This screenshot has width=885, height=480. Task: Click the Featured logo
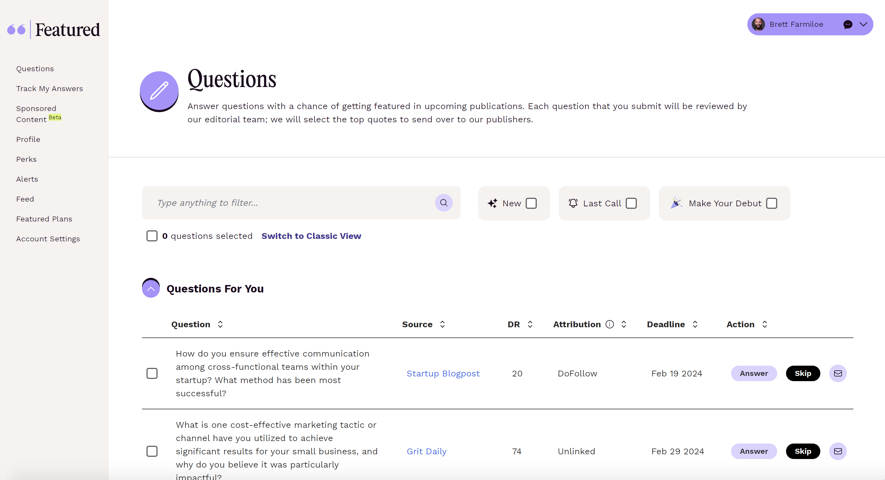[54, 30]
